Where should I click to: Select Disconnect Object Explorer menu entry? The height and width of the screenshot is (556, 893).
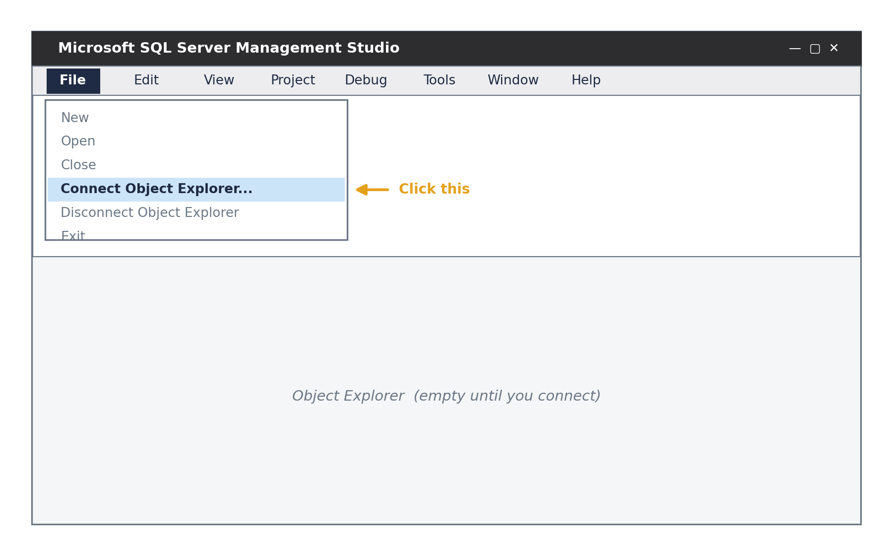pyautogui.click(x=196, y=213)
